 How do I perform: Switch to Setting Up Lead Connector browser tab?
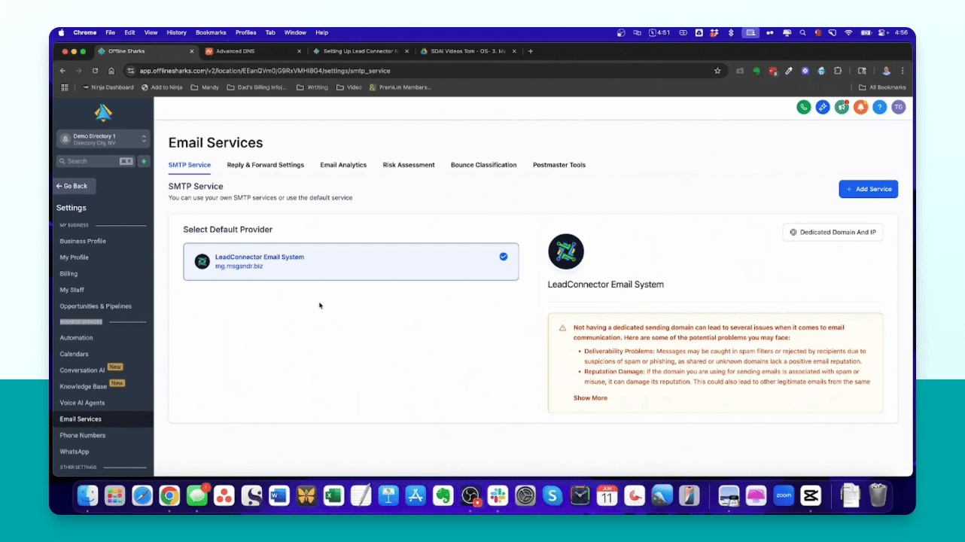point(360,51)
